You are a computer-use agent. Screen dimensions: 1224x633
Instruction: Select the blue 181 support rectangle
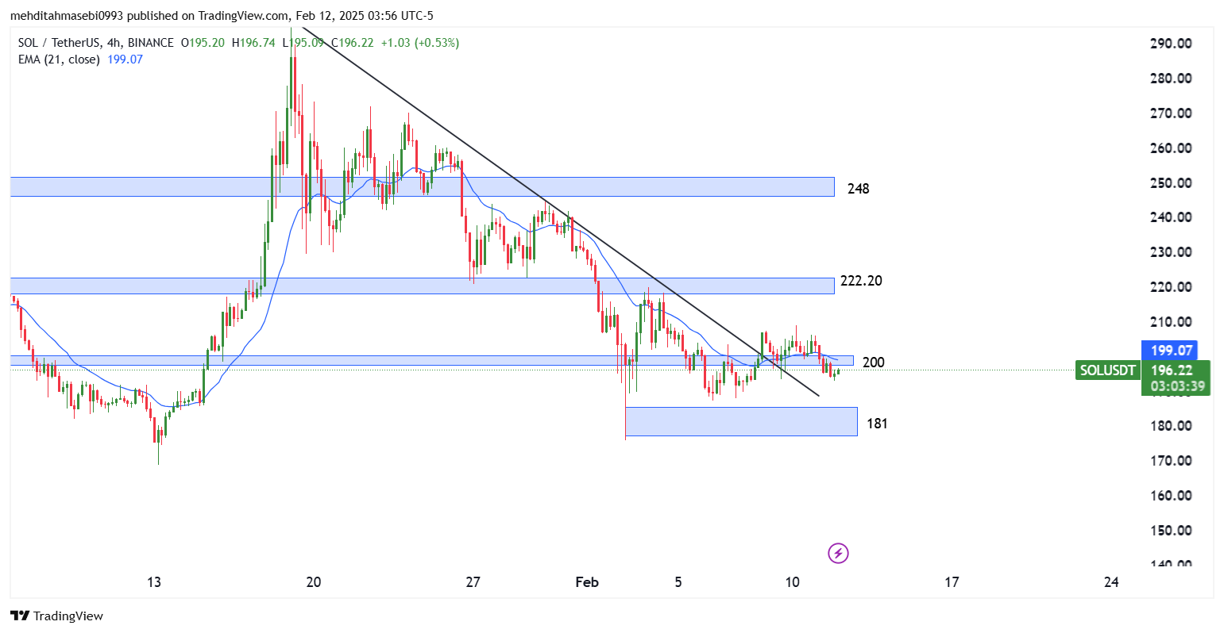point(741,421)
